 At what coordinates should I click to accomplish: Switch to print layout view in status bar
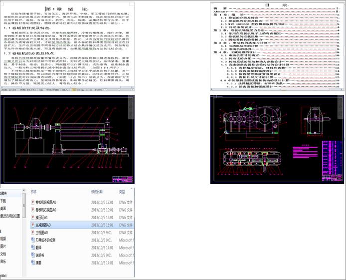click(74, 90)
